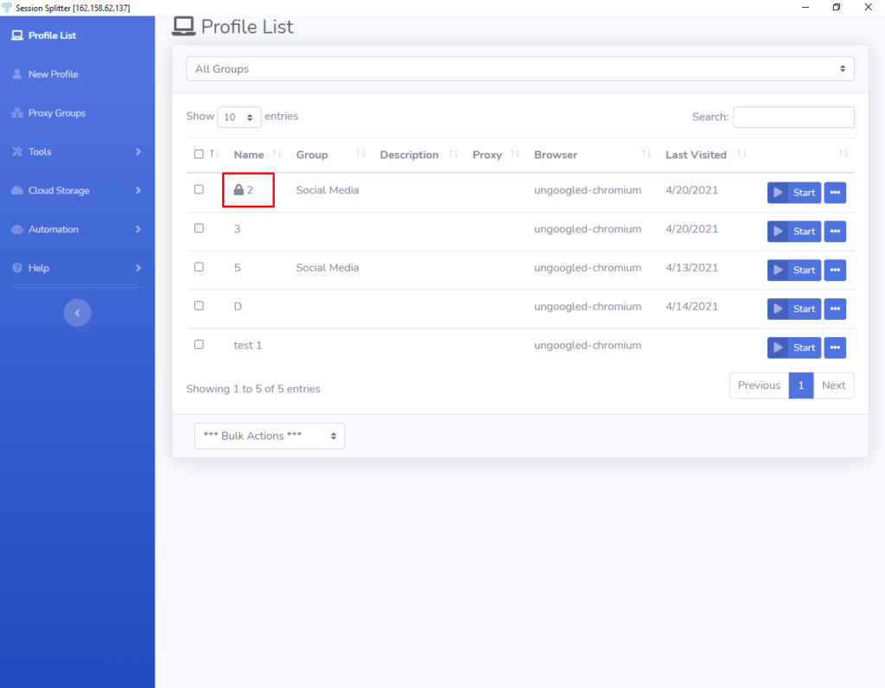Click the New Profile user icon
The height and width of the screenshot is (688, 885).
point(17,74)
